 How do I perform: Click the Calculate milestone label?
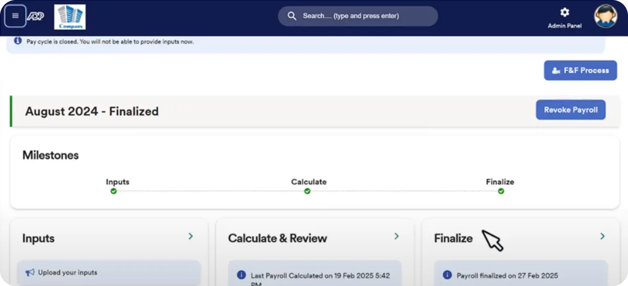point(309,182)
